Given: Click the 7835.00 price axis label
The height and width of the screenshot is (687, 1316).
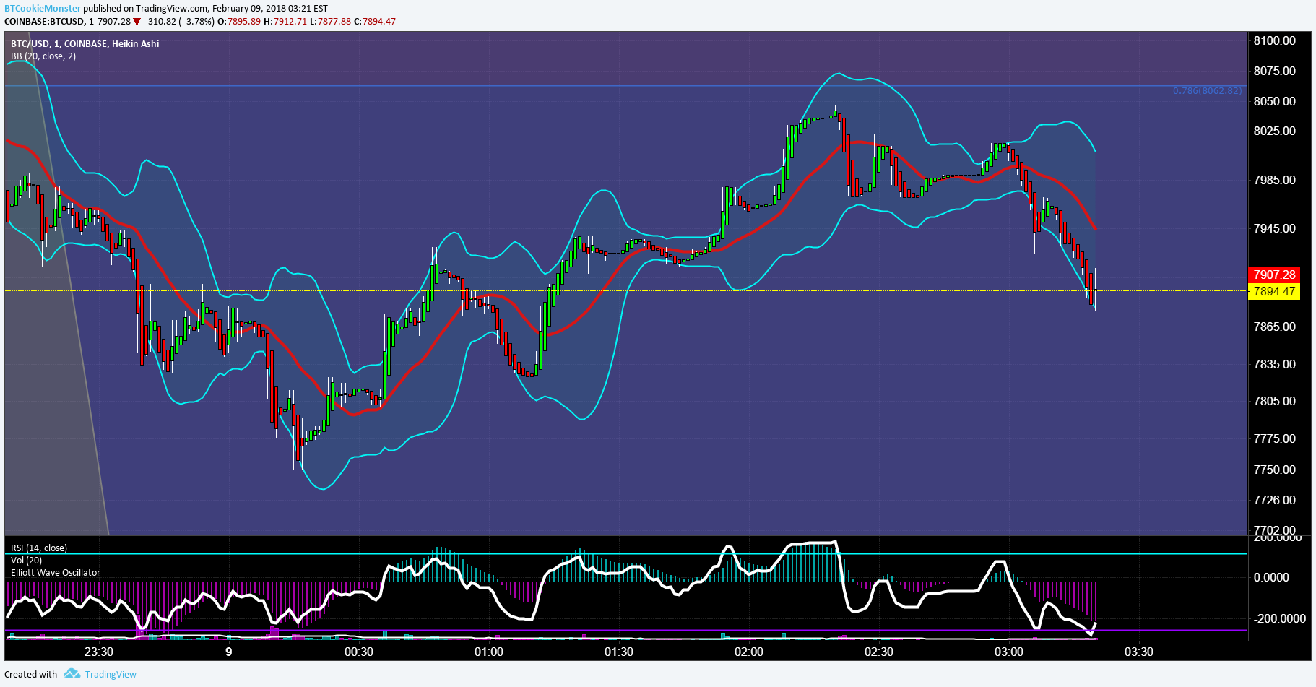Looking at the screenshot, I should 1275,364.
